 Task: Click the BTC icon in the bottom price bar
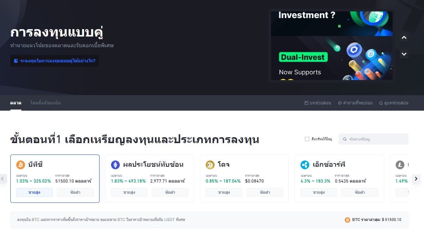(x=347, y=220)
